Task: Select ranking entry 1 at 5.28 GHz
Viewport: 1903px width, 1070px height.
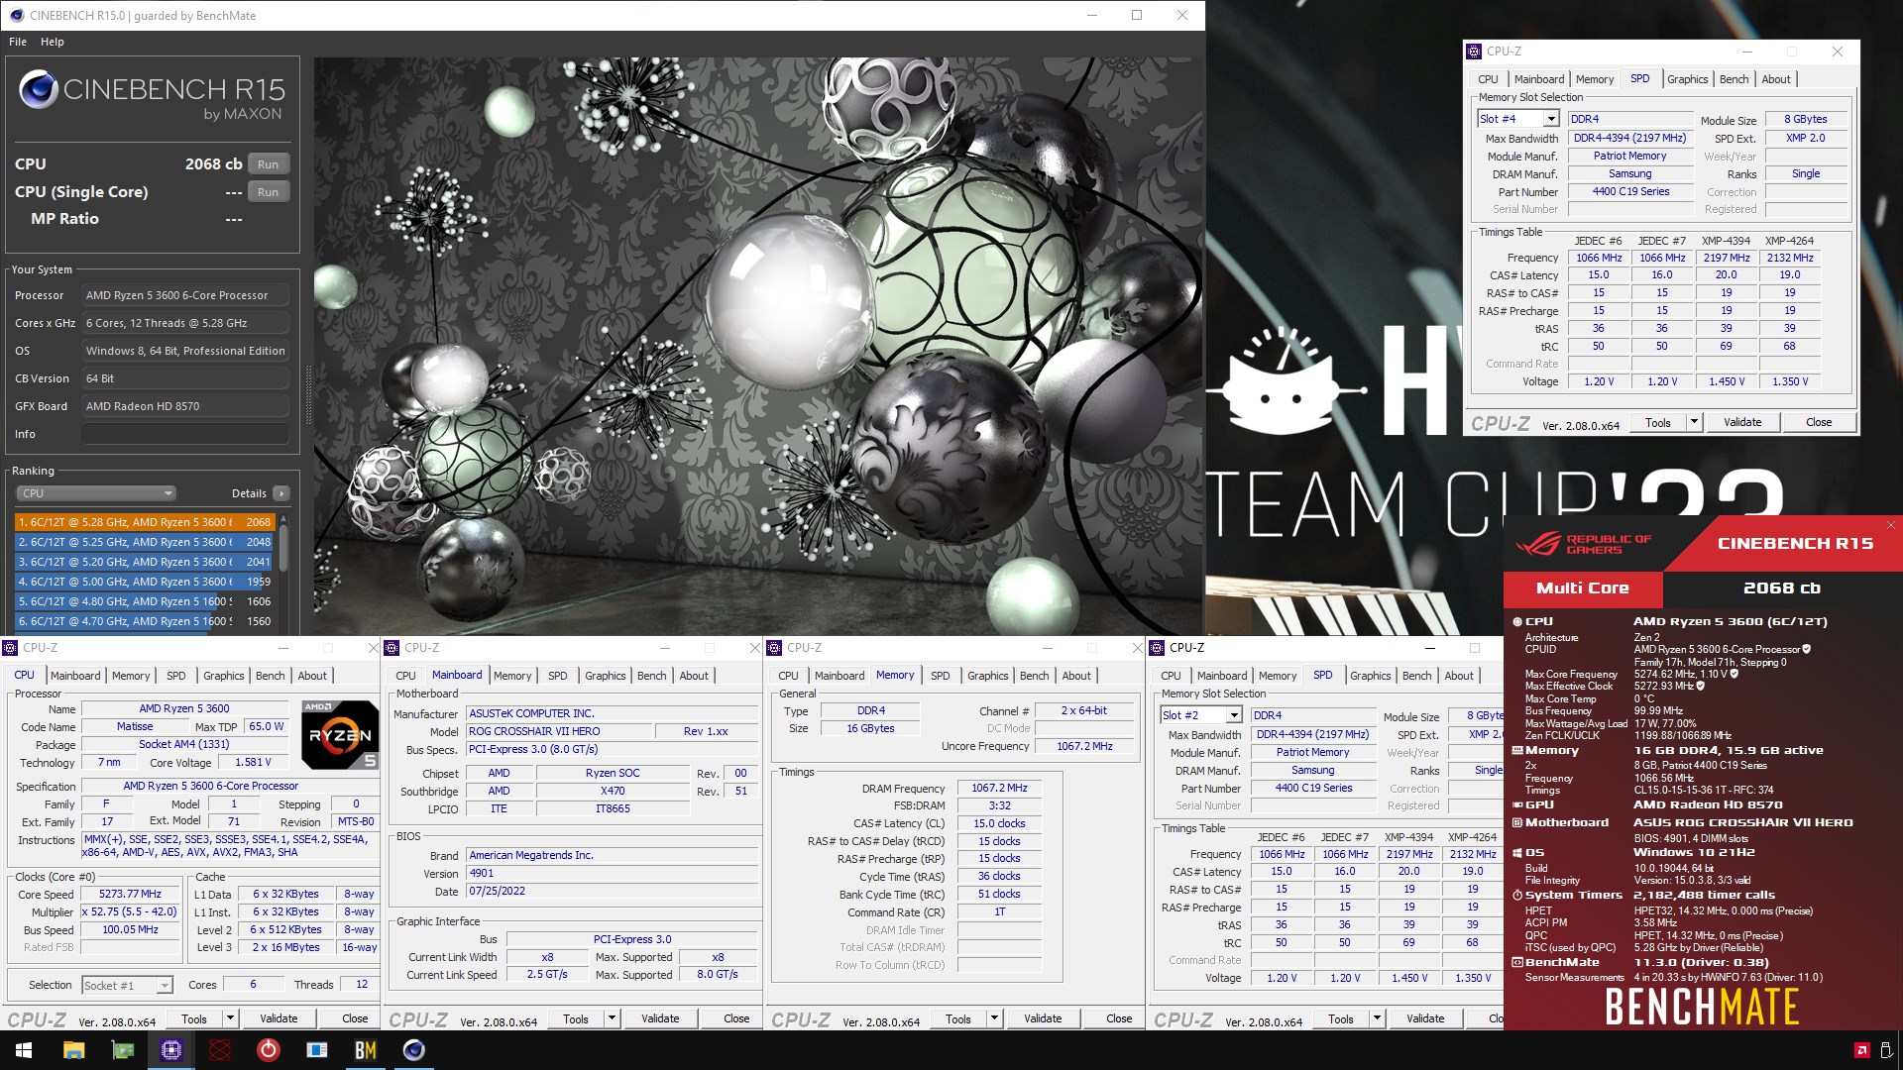Action: tap(145, 522)
